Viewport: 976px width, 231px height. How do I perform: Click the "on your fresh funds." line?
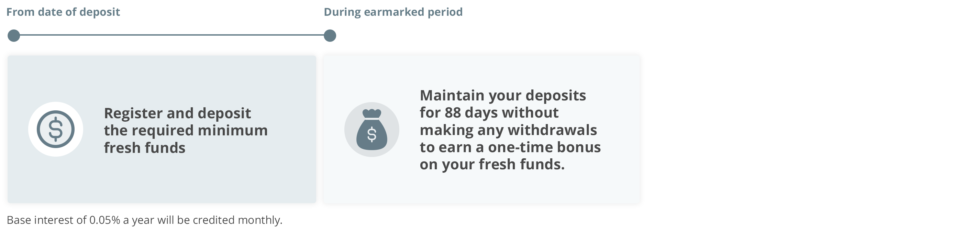coord(492,165)
